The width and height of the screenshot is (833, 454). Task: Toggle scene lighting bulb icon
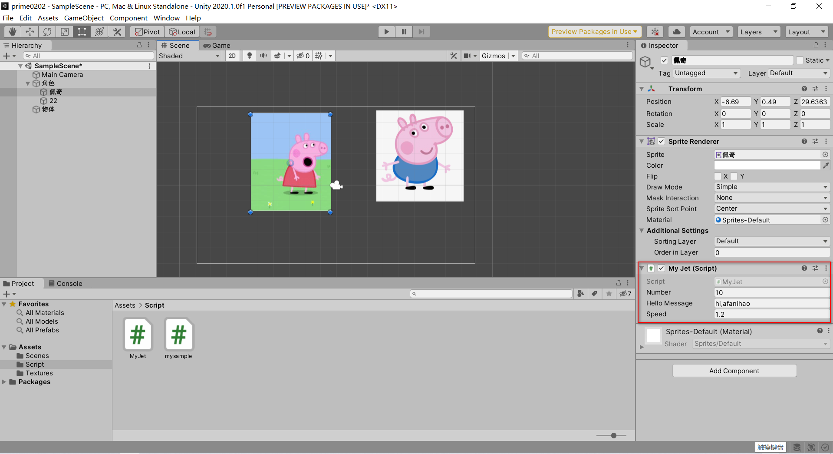(x=250, y=56)
